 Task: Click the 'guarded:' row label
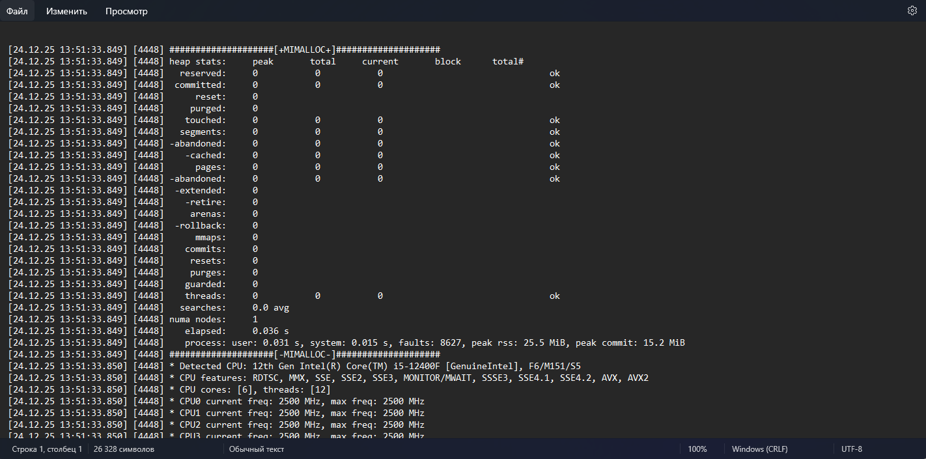coord(206,284)
